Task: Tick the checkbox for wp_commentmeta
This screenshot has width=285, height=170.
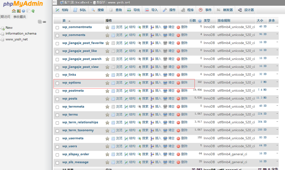Action: [x=57, y=28]
